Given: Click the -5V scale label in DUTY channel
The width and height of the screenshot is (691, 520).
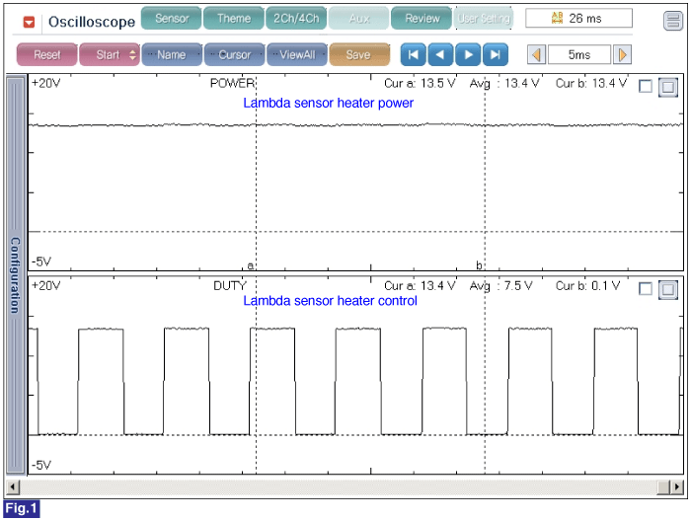Looking at the screenshot, I should click(41, 465).
